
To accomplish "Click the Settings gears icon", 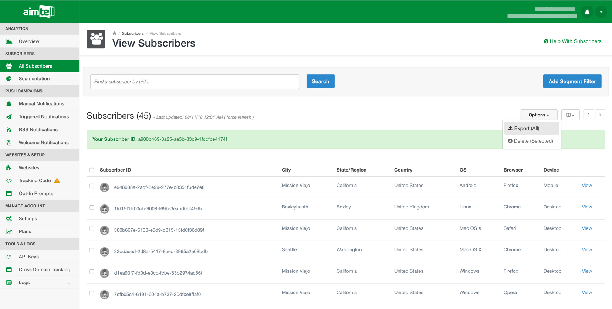I will click(x=9, y=219).
